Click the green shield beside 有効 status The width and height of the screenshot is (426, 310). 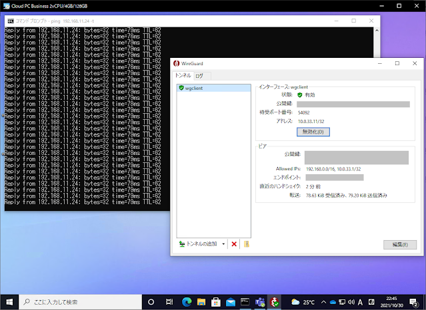click(x=300, y=95)
